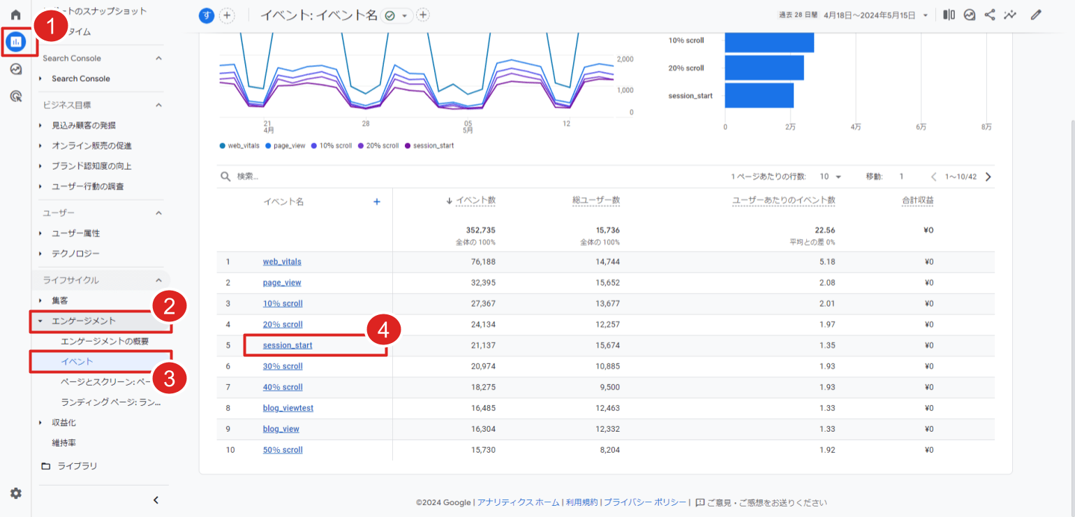Open the 50% scroll event link
The height and width of the screenshot is (517, 1075).
(283, 450)
